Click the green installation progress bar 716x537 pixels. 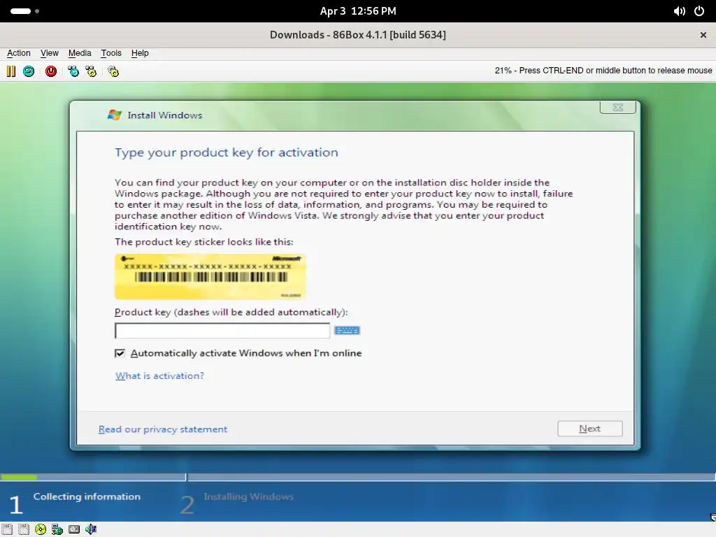(19, 477)
